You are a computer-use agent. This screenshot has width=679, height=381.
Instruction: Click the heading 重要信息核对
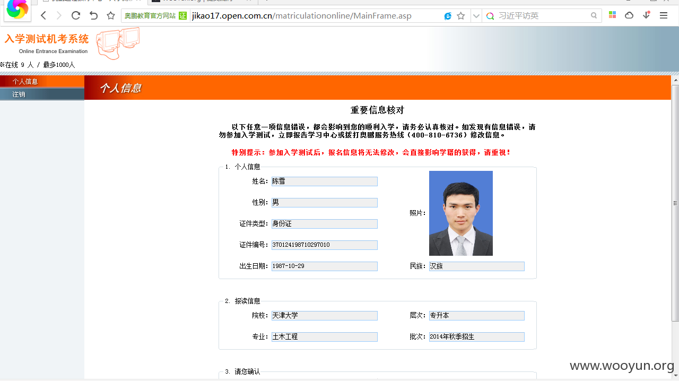[377, 110]
